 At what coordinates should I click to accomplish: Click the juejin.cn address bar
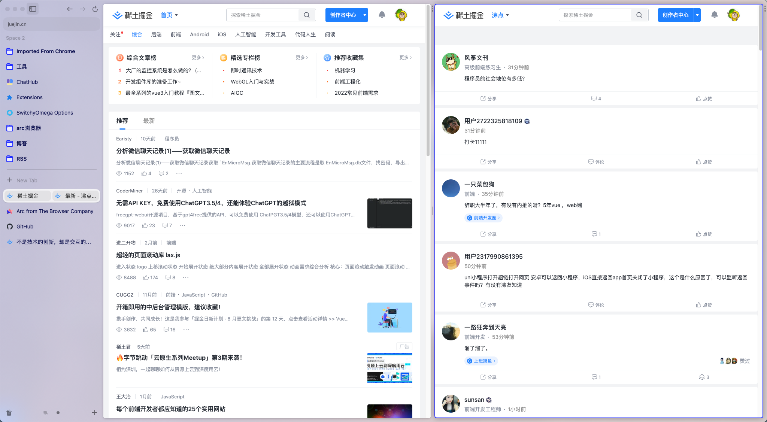(x=52, y=24)
